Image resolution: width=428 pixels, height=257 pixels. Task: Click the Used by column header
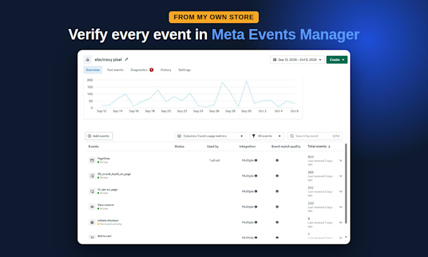[213, 146]
